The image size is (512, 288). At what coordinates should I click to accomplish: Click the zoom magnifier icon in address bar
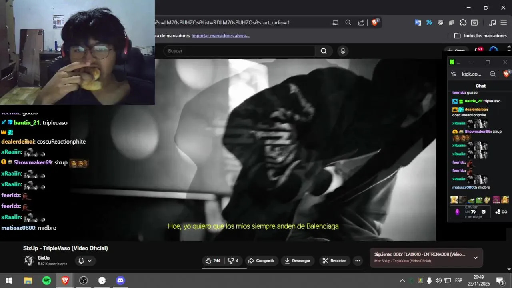[348, 22]
